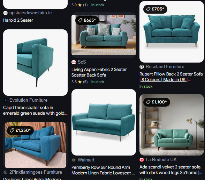Click the 2Pinkflamingoes Furniture globe icon
205x180 pixels.
pos(5,172)
